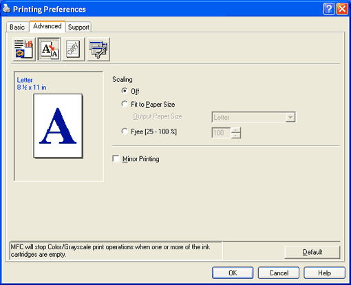Image resolution: width=351 pixels, height=285 pixels.
Task: Switch to the Support tab
Action: (78, 27)
